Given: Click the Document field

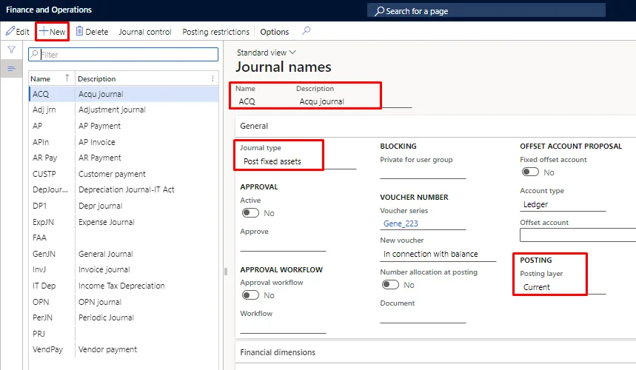Looking at the screenshot, I should pos(423,317).
